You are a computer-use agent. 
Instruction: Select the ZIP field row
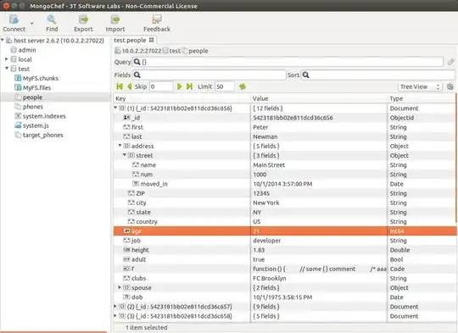(284, 193)
